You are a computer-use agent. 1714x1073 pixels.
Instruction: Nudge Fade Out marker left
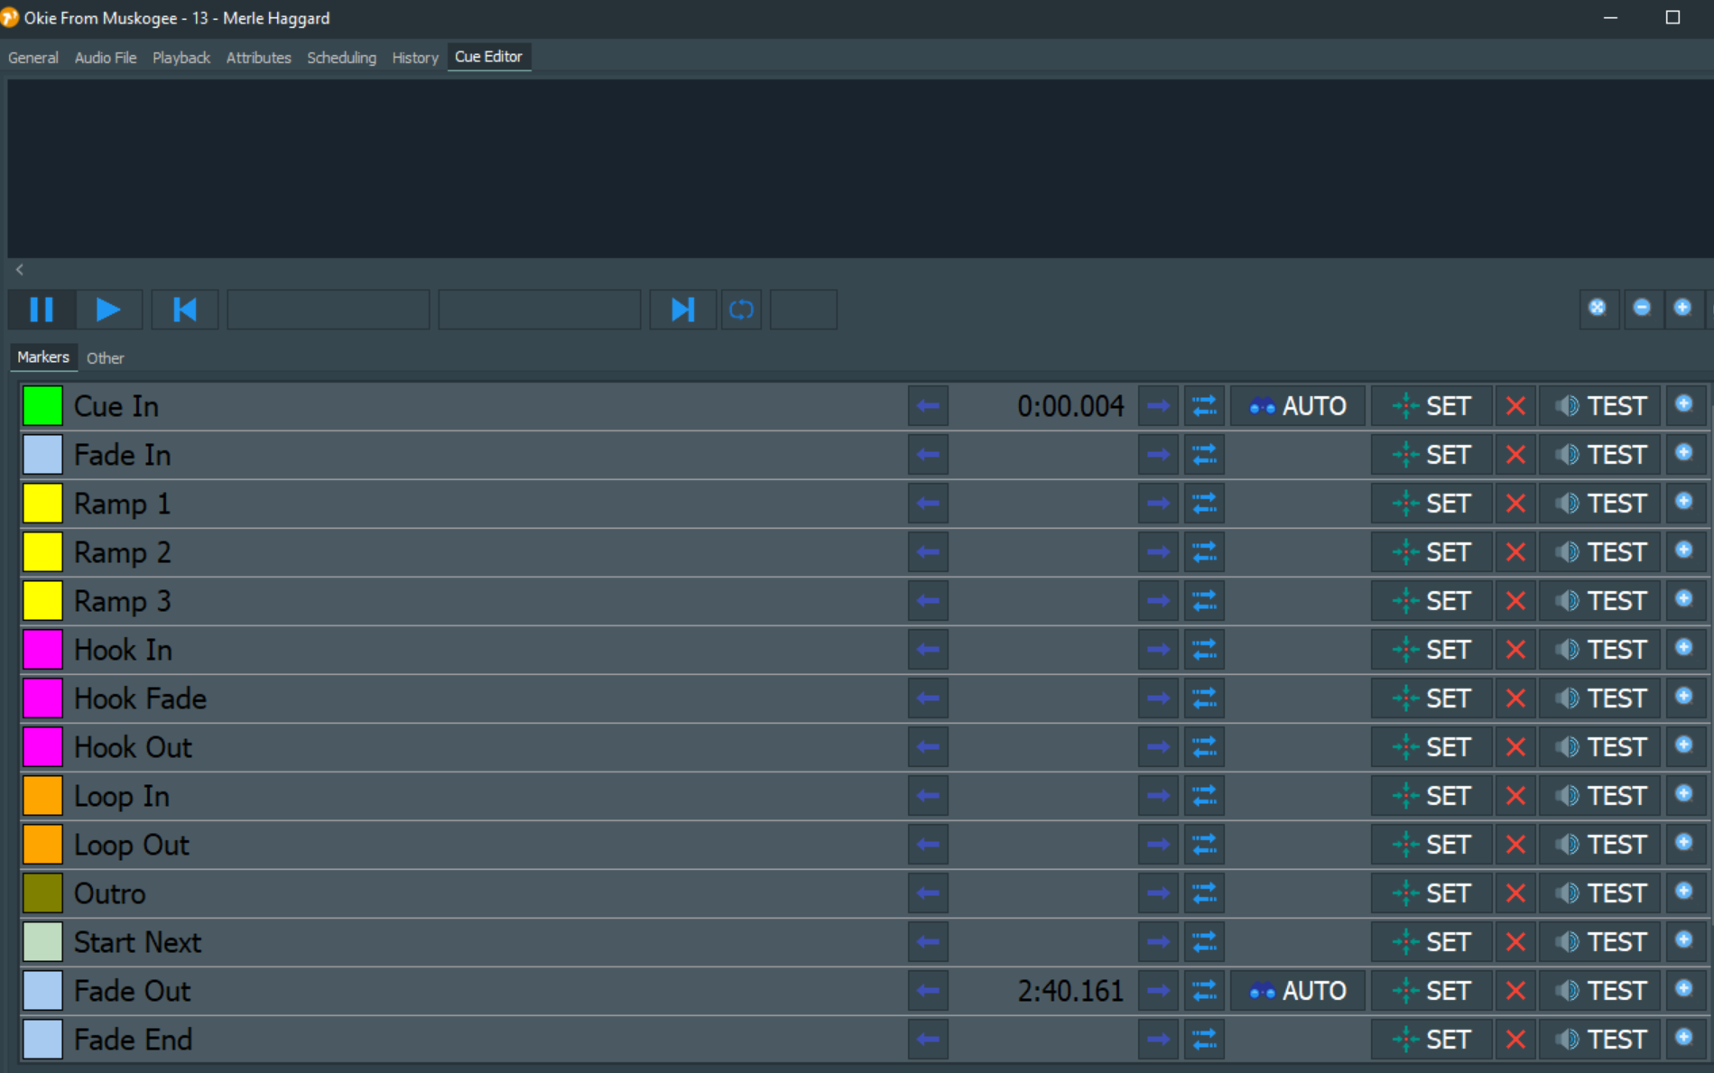(928, 992)
